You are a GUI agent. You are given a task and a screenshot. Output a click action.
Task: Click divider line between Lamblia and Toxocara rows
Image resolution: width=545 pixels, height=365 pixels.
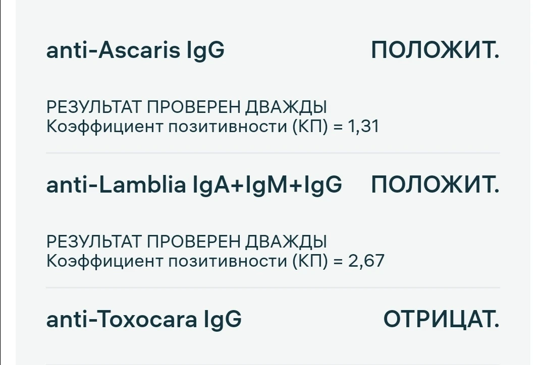click(273, 287)
